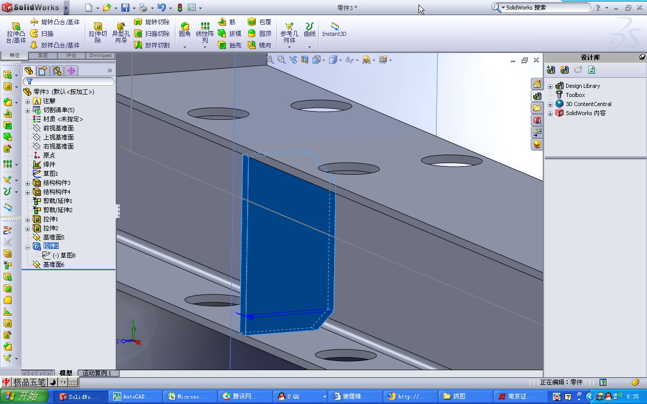
Task: Expand the 拉伸1 feature node
Action: coord(28,219)
